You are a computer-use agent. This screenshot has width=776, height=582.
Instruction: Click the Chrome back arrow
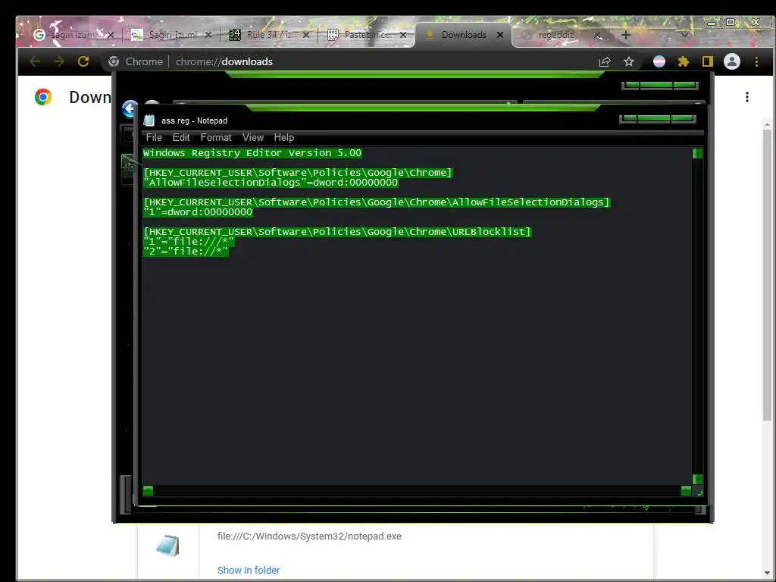pos(35,61)
